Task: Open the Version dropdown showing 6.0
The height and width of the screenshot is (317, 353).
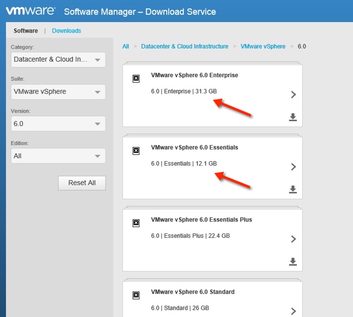Action: (58, 124)
